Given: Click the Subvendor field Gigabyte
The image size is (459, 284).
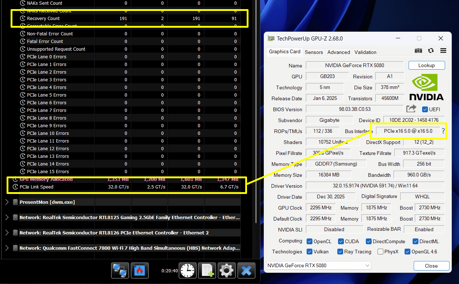Looking at the screenshot, I should pos(329,120).
